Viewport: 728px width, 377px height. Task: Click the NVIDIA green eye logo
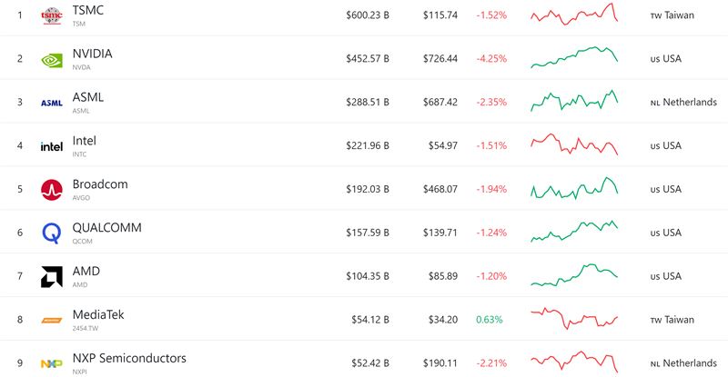point(52,60)
